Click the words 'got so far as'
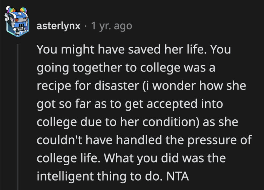 coord(71,104)
